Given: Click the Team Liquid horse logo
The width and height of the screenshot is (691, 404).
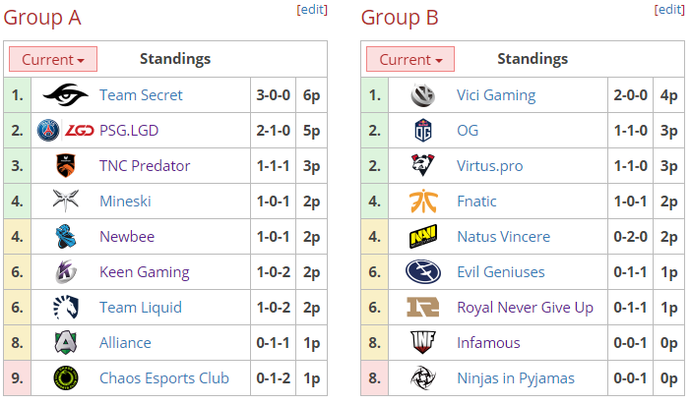Looking at the screenshot, I should [66, 308].
